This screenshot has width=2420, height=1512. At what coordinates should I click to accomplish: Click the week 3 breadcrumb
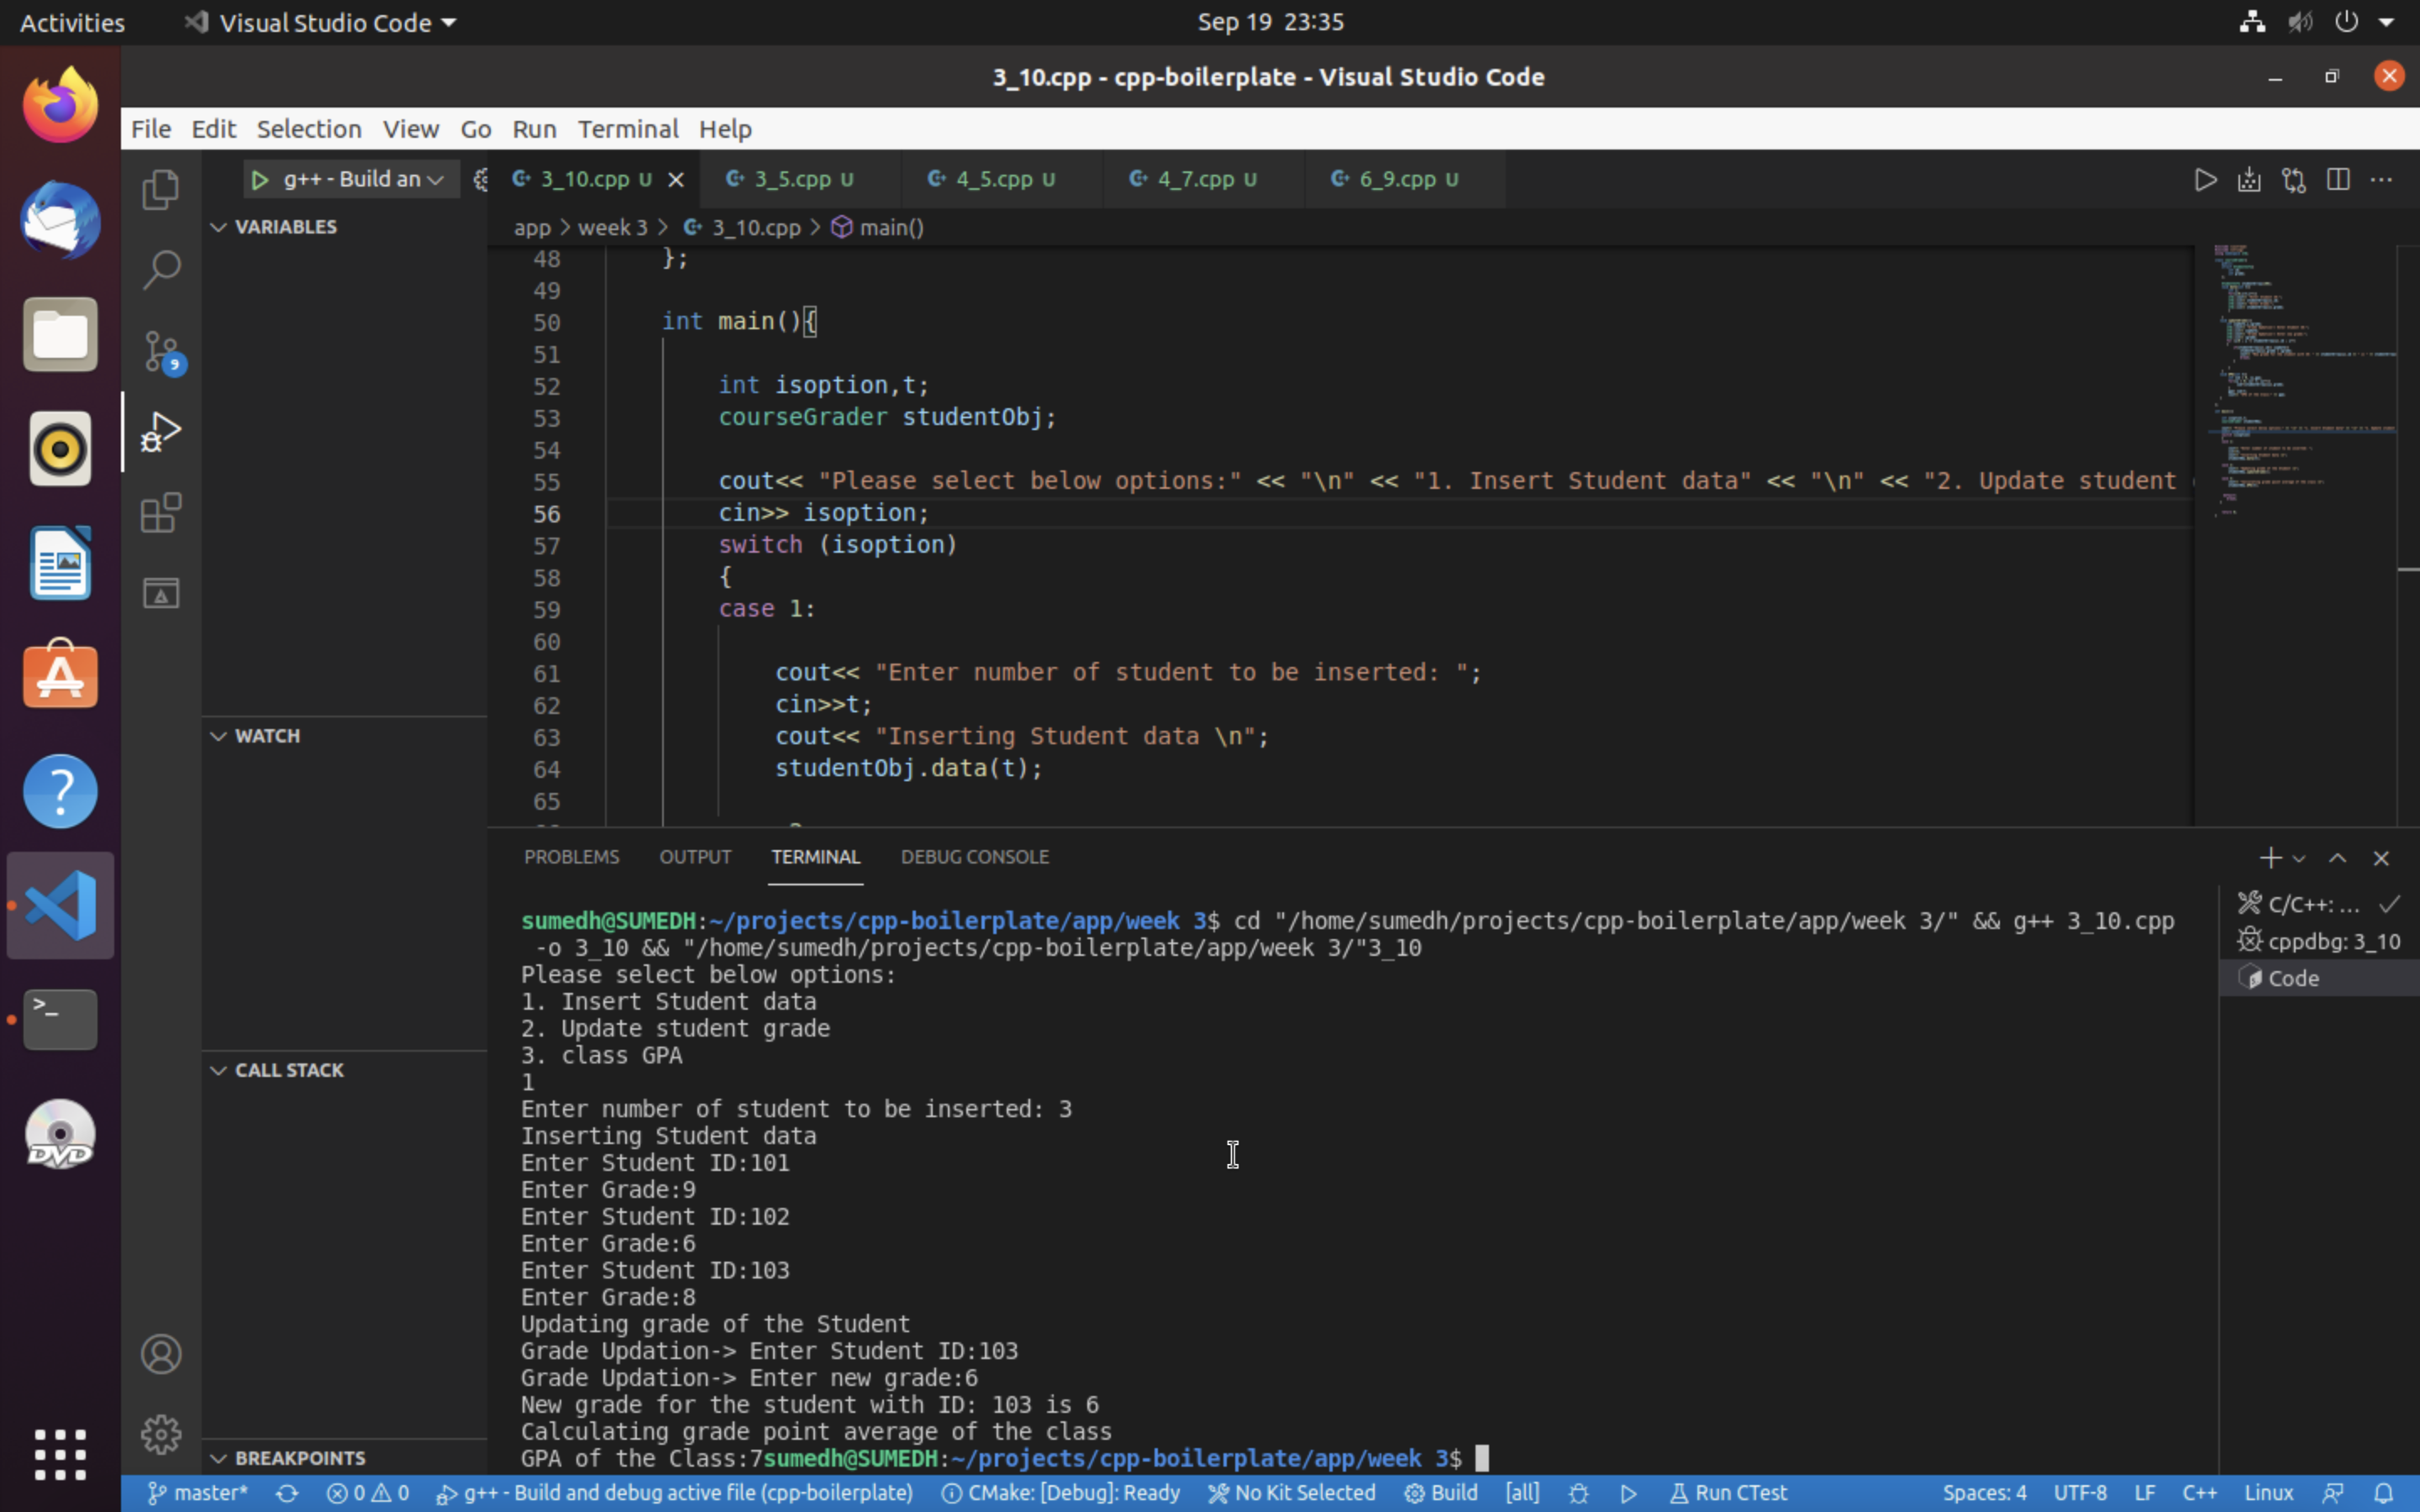(612, 228)
